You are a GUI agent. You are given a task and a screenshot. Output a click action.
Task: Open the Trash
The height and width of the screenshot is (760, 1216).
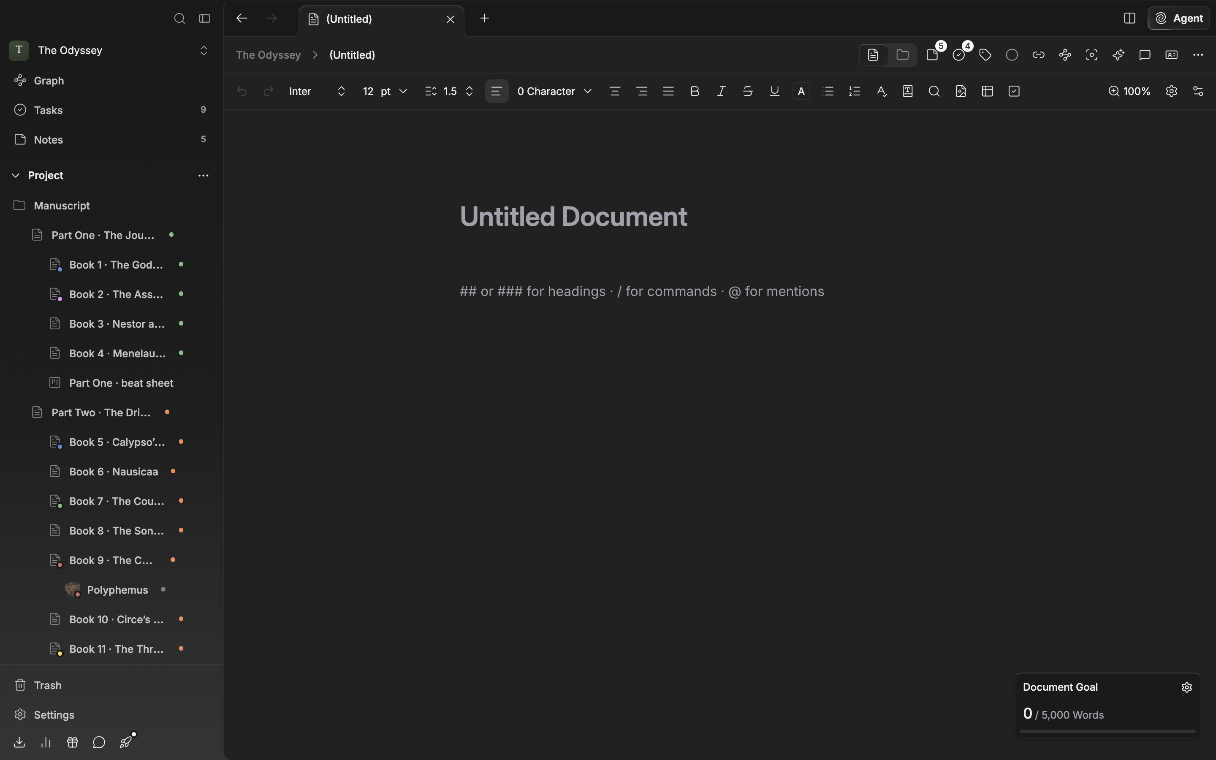pyautogui.click(x=111, y=686)
